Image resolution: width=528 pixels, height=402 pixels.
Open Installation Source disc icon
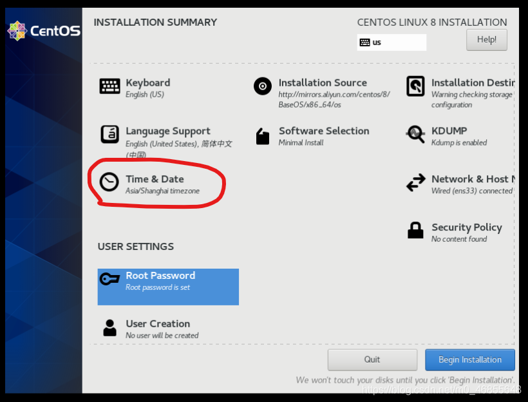click(x=262, y=86)
